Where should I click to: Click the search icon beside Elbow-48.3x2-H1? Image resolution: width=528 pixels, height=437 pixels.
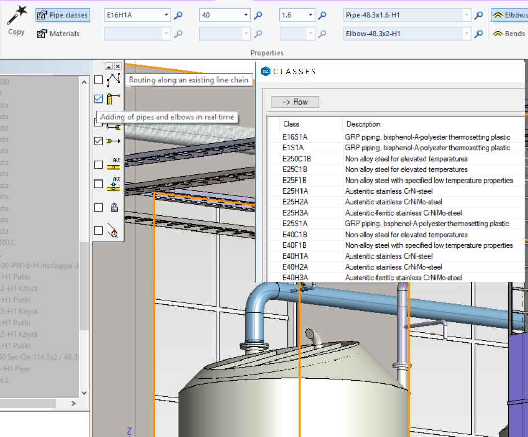pos(479,34)
